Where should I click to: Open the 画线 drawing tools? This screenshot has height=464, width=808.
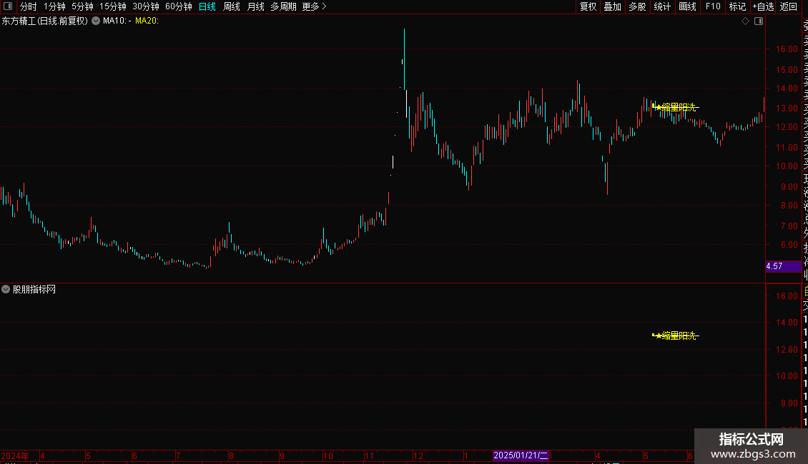point(687,6)
